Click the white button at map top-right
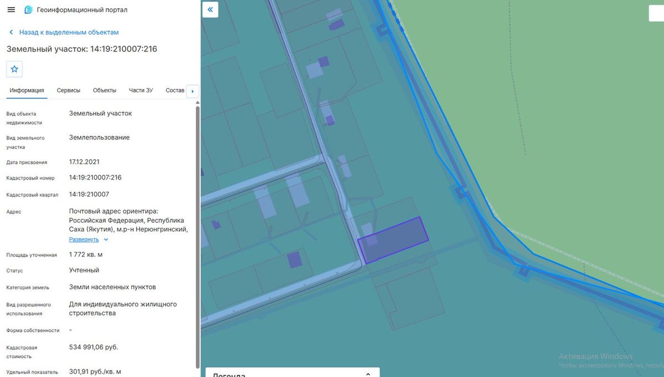Screen dimensions: 664x377 pos(656,13)
